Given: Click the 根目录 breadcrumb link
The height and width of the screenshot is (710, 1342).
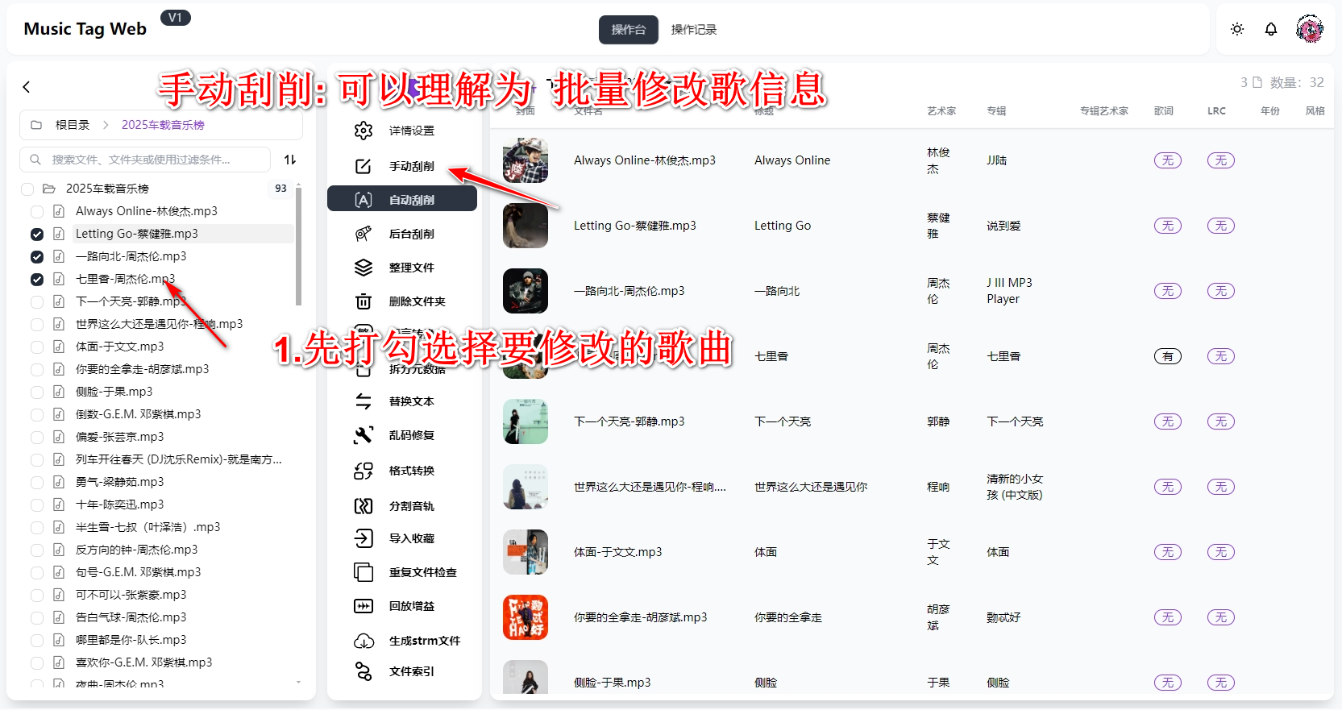Looking at the screenshot, I should click(x=72, y=125).
